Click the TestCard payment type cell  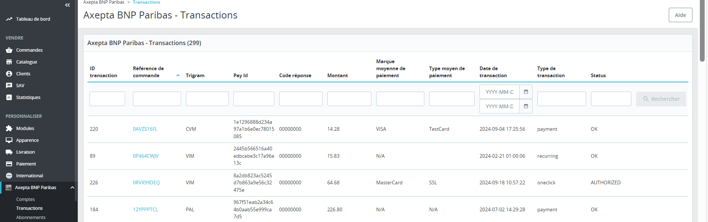click(x=439, y=129)
